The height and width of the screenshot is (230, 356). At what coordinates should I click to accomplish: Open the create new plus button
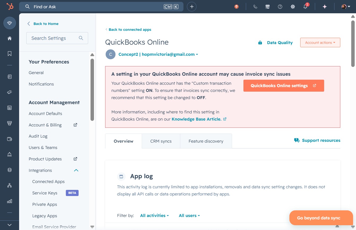point(192,7)
